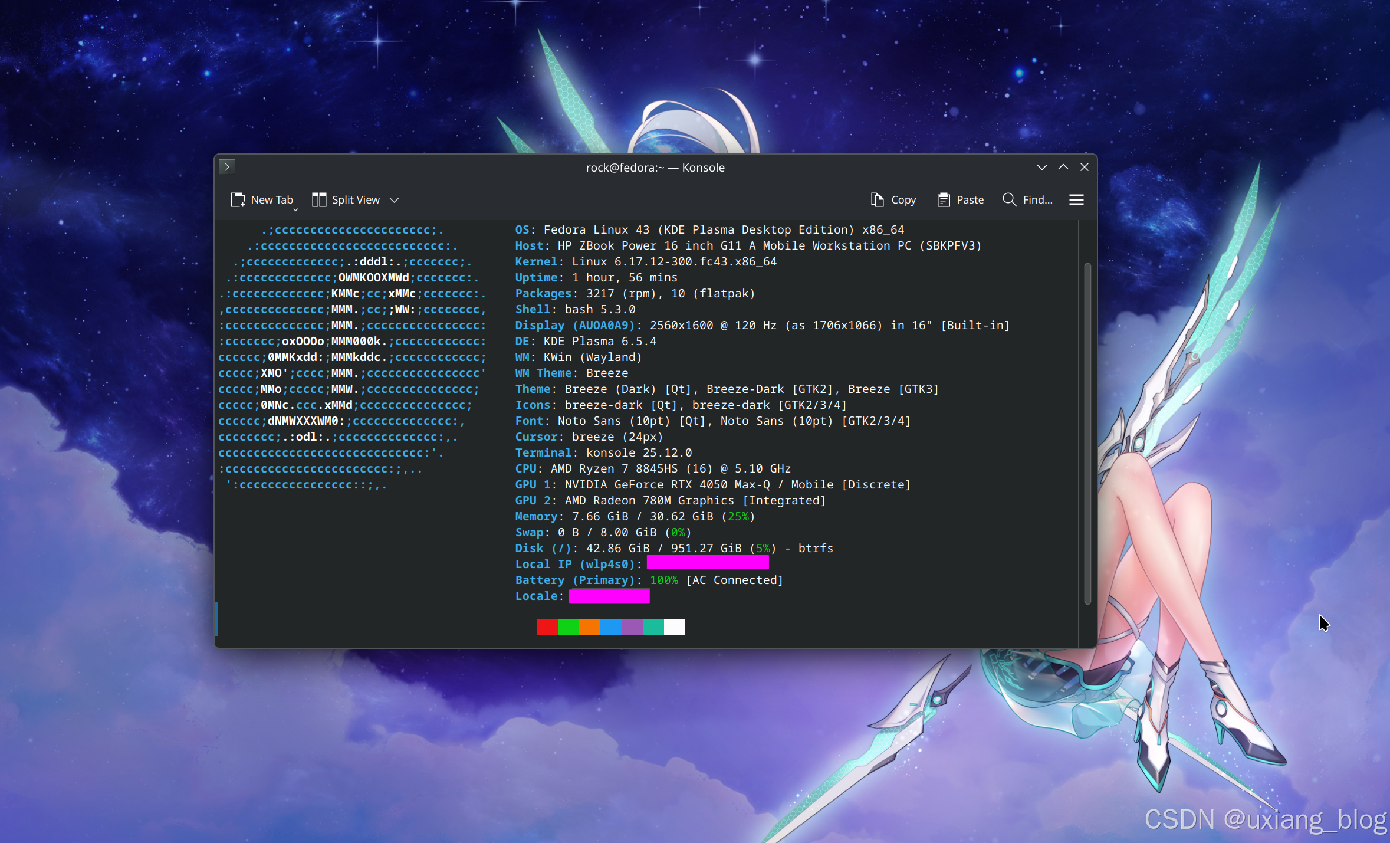Click the Copy clipboard icon
Image resolution: width=1390 pixels, height=843 pixels.
pos(877,200)
